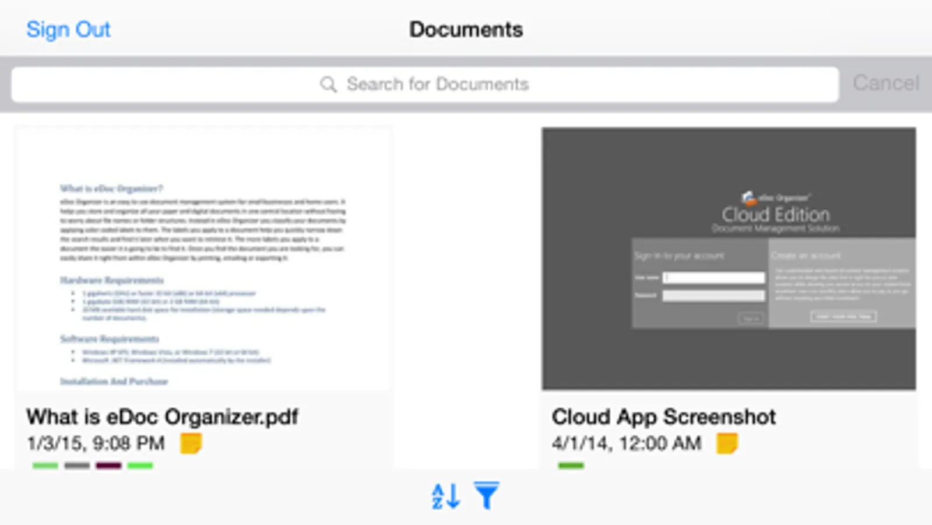
Task: Click dark purple label under eDoc Organizer.pdf
Action: pos(108,466)
